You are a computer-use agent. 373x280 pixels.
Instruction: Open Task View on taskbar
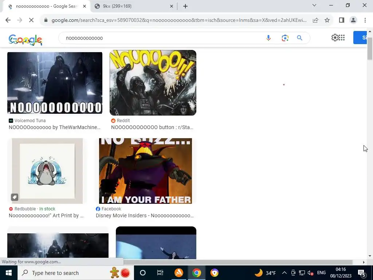pos(160,273)
